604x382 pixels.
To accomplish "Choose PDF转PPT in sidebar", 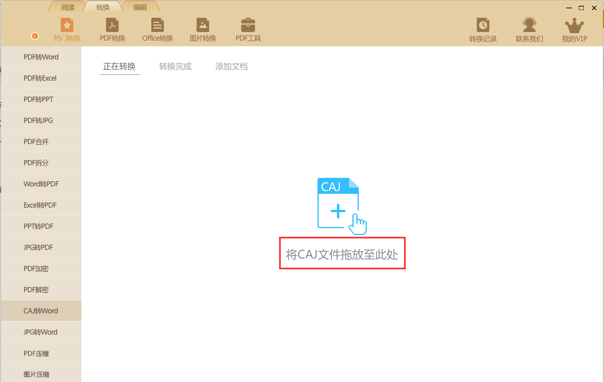I will point(41,99).
